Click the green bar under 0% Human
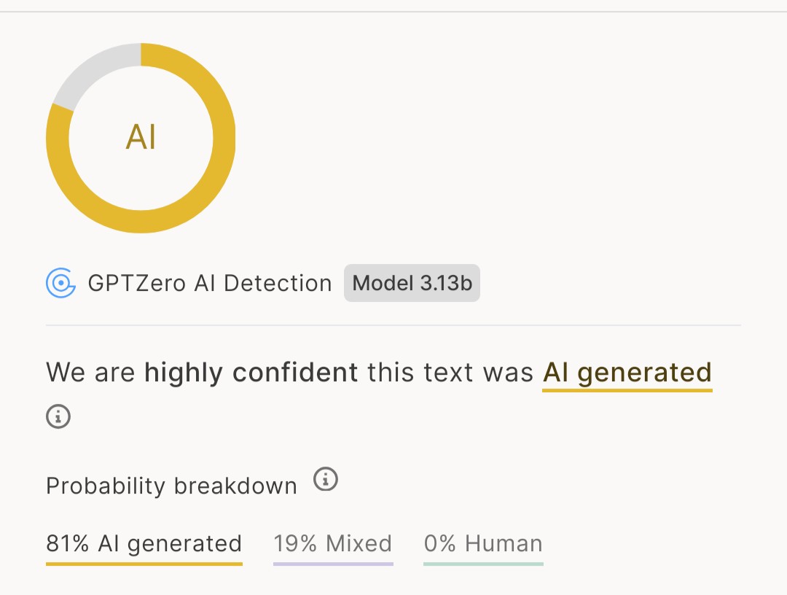This screenshot has height=595, width=787. (x=483, y=564)
